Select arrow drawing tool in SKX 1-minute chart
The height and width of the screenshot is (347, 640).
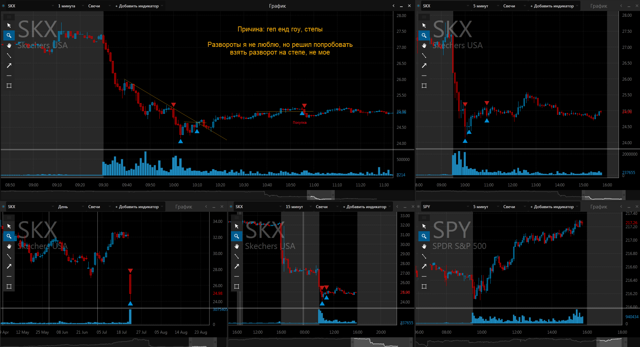[x=9, y=66]
